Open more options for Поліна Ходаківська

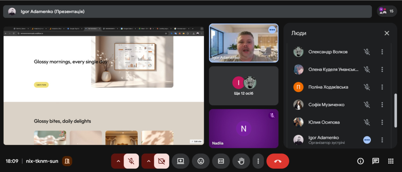coord(382,87)
